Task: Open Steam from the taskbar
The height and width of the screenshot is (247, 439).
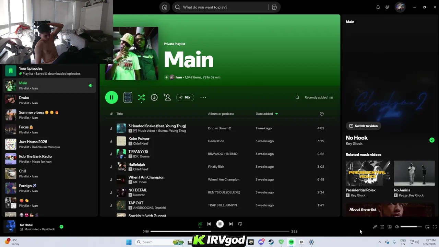Action: point(271,242)
